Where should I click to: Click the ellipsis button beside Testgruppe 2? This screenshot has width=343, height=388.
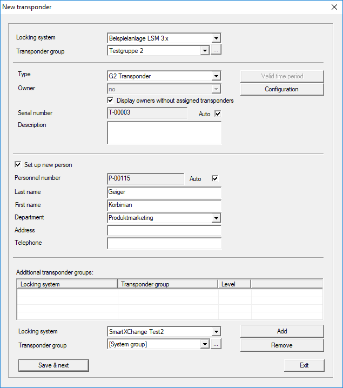pos(216,51)
